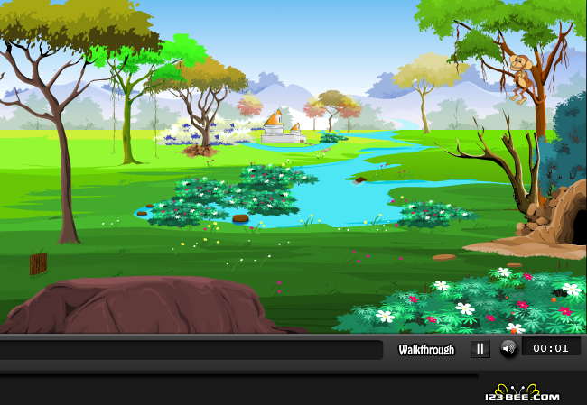Mute sound using the speaker icon
Image resolution: width=587 pixels, height=405 pixels.
(508, 348)
